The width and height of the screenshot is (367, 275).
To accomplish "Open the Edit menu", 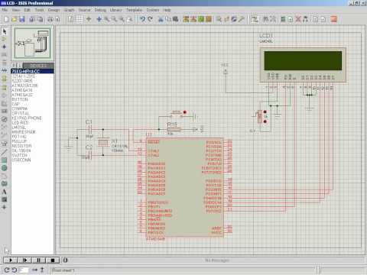I will (x=27, y=10).
